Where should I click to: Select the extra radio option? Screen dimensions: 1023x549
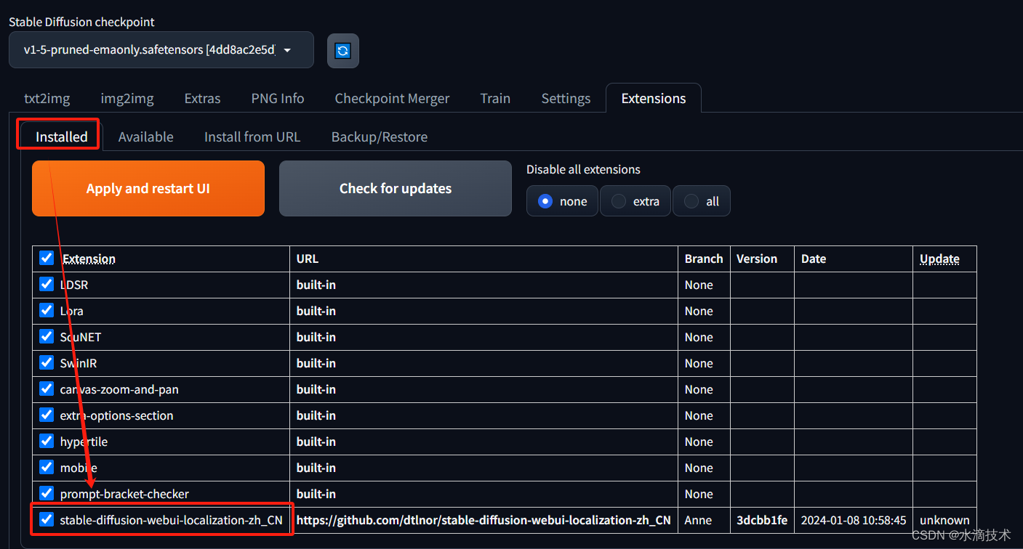tap(635, 201)
